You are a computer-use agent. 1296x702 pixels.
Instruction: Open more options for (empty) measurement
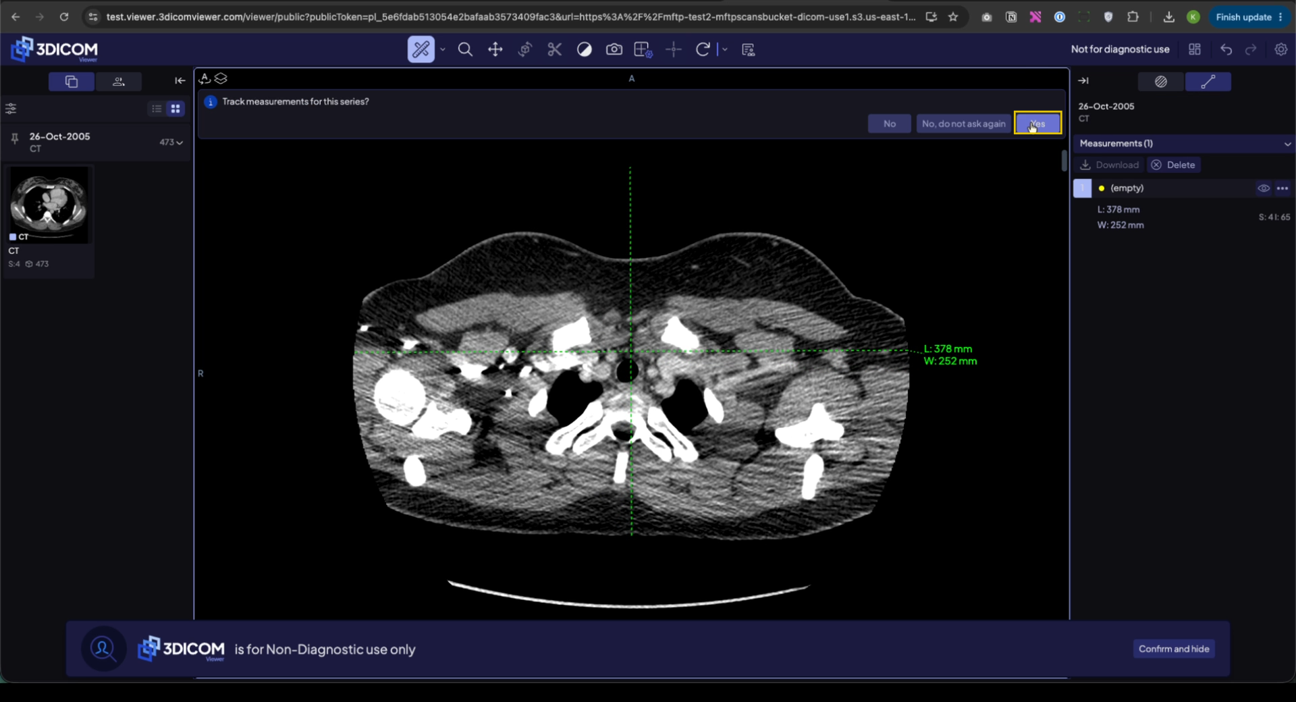[1282, 188]
